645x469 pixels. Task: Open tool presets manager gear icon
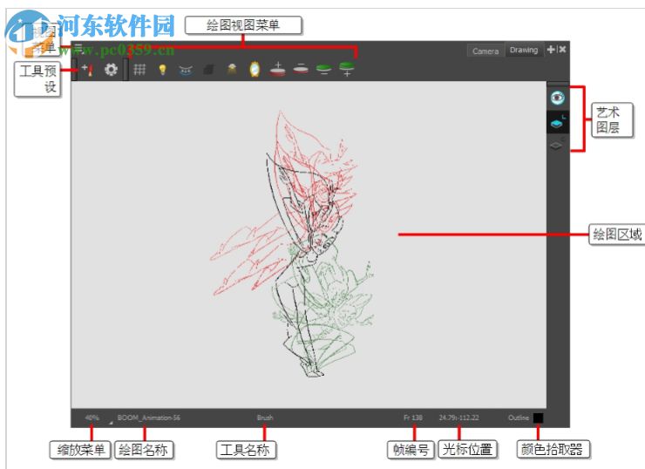[111, 70]
